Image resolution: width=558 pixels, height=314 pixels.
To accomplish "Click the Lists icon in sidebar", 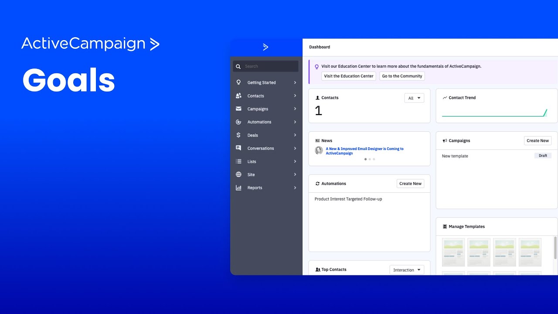I will [x=238, y=161].
